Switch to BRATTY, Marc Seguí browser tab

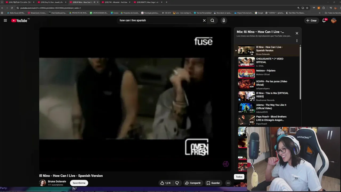click(148, 2)
